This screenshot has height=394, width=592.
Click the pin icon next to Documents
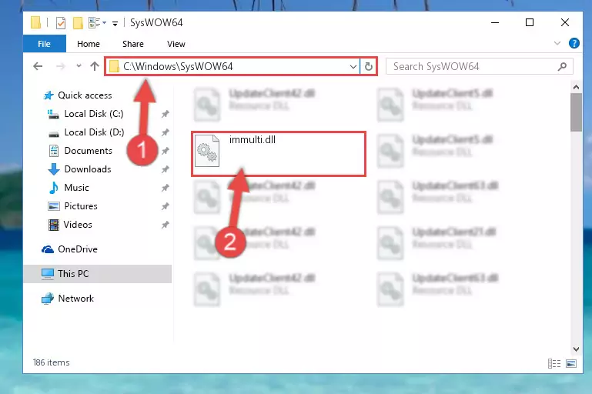165,151
